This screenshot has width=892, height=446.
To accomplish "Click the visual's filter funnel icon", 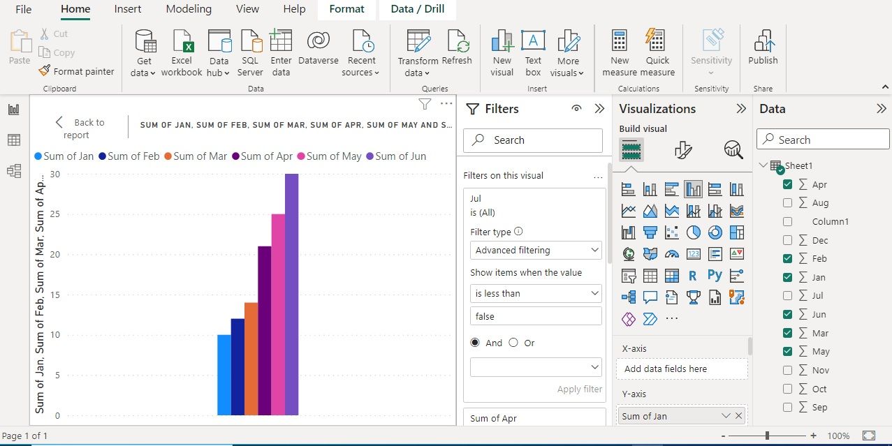I will point(424,104).
